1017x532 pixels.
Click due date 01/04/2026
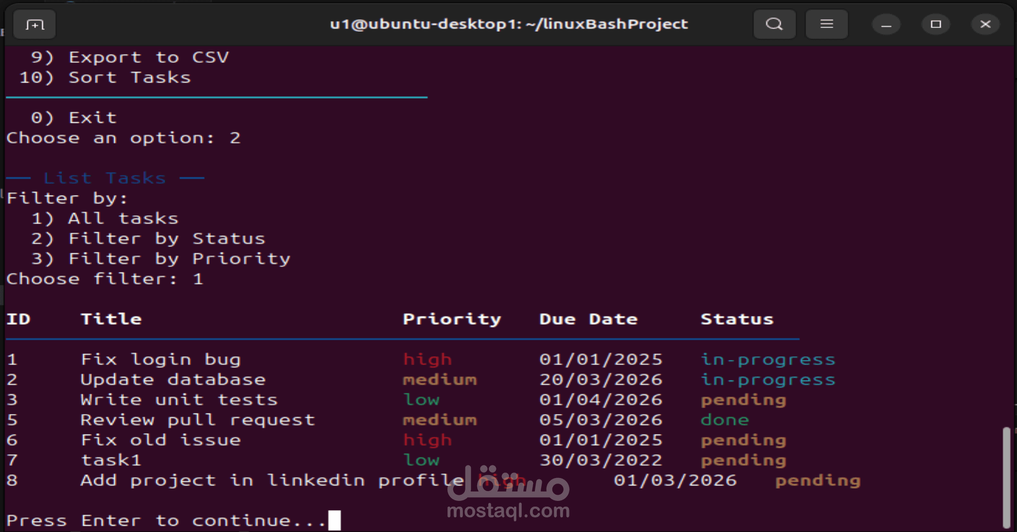click(601, 400)
